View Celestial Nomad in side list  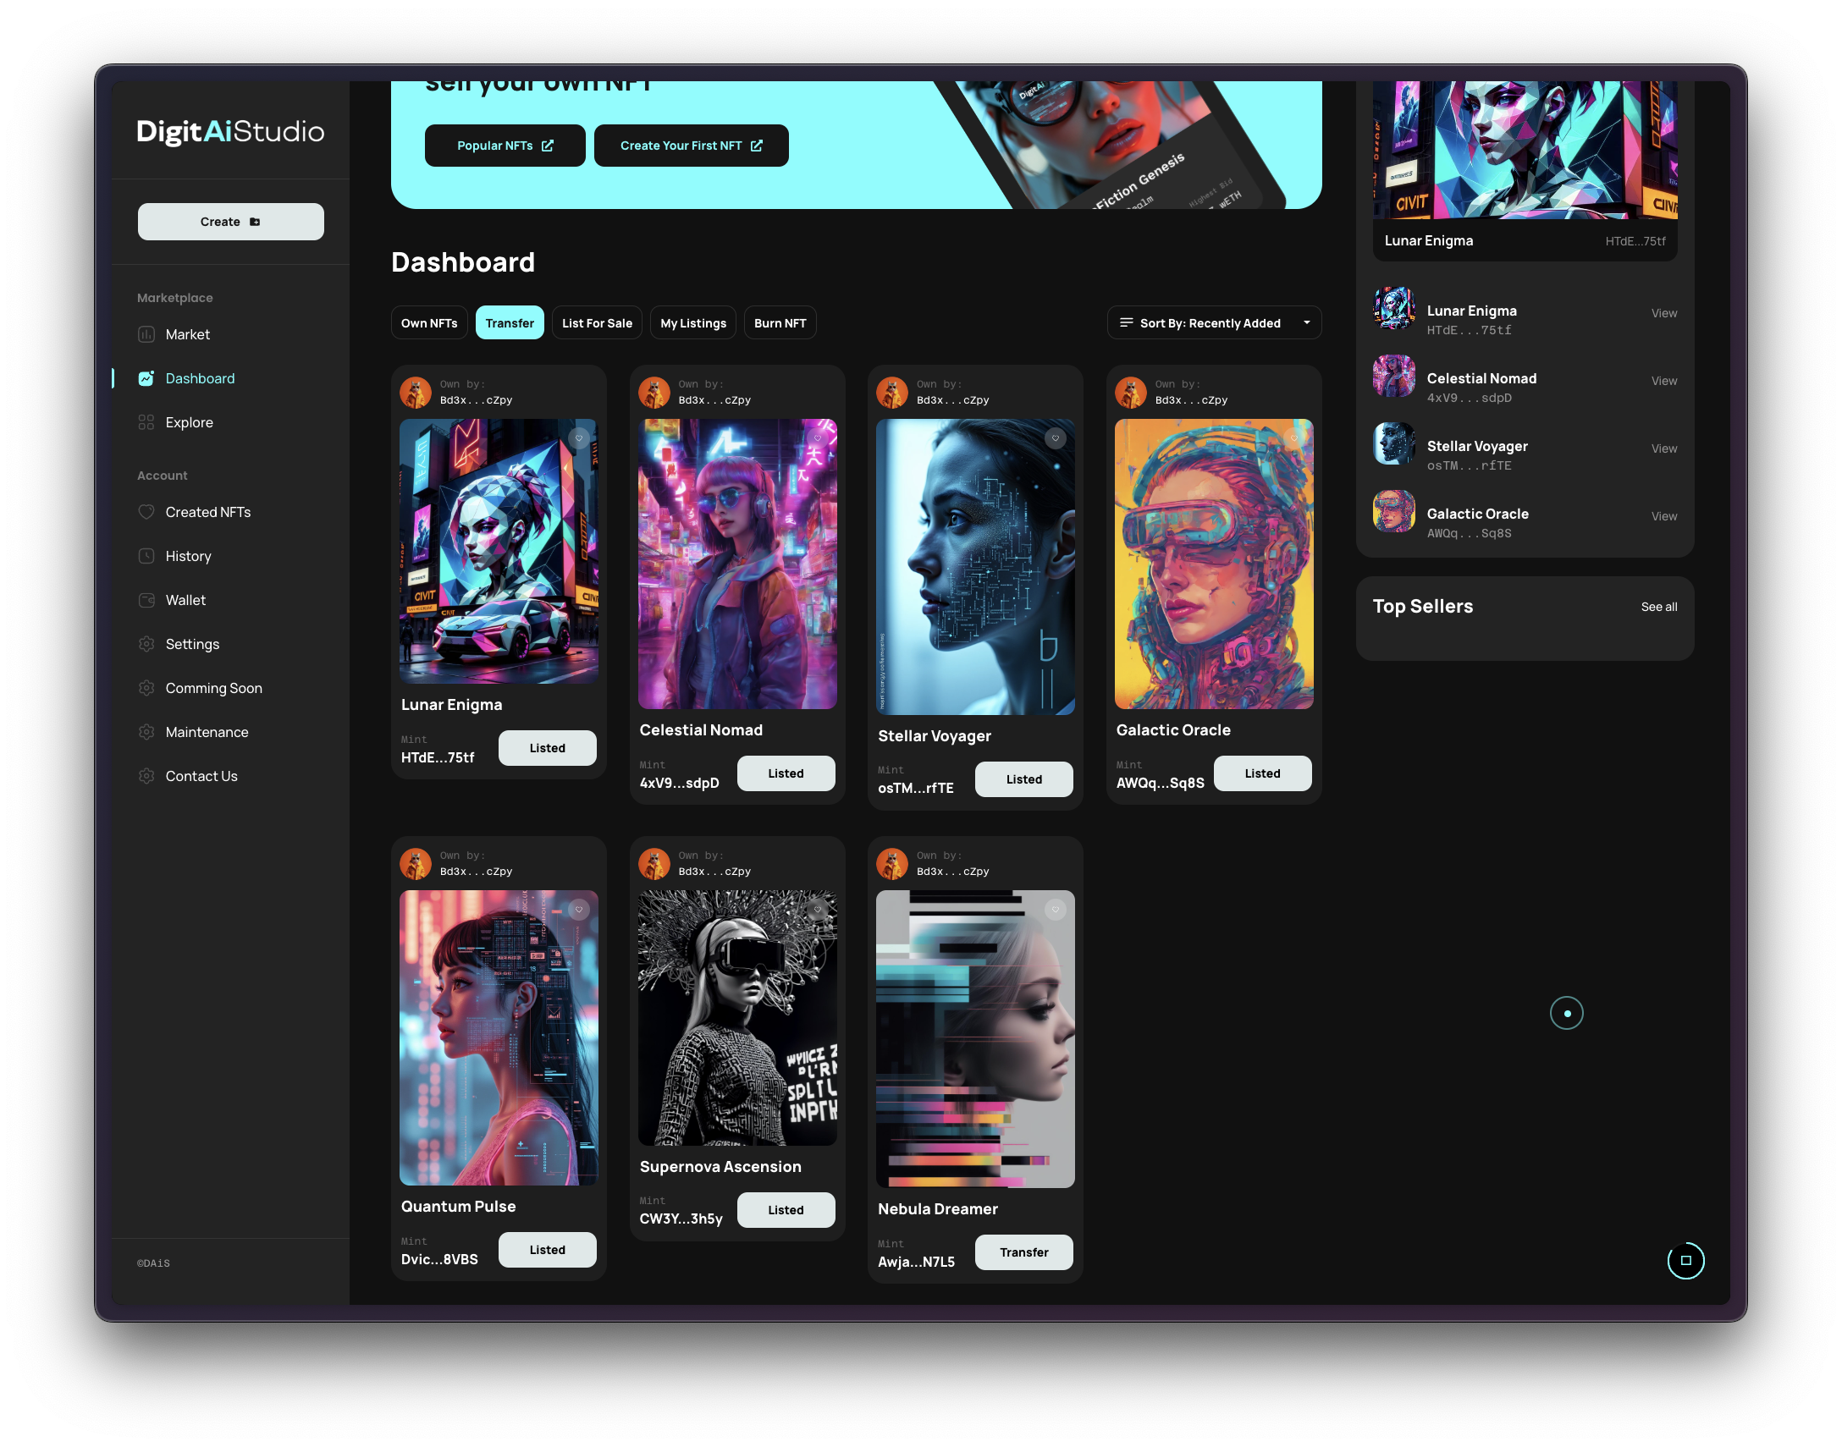click(1663, 382)
